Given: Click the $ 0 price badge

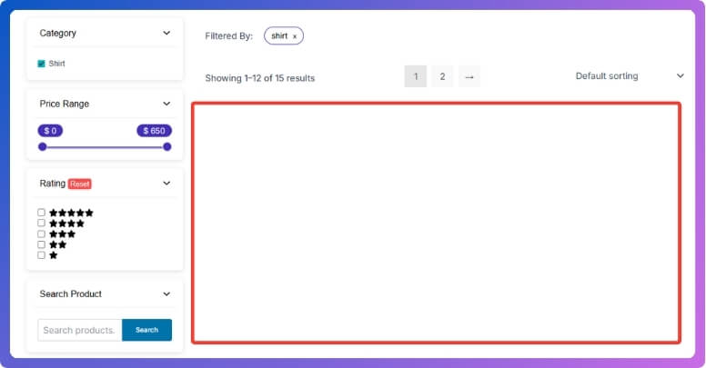Looking at the screenshot, I should (x=50, y=131).
